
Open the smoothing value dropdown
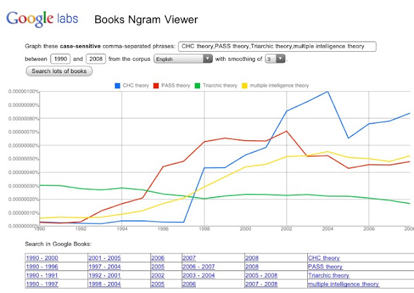(x=275, y=59)
